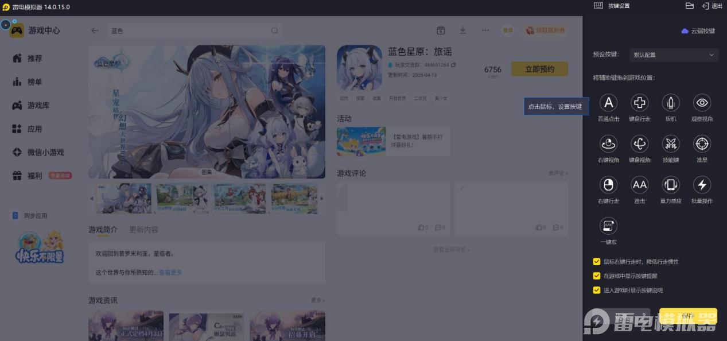
Task: Select the 批量操作 lightning icon
Action: coord(702,185)
